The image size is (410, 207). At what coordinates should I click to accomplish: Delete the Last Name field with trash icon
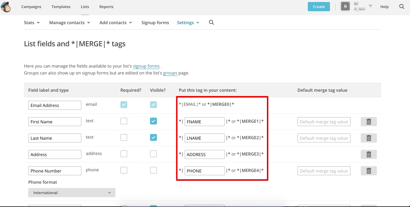point(369,138)
